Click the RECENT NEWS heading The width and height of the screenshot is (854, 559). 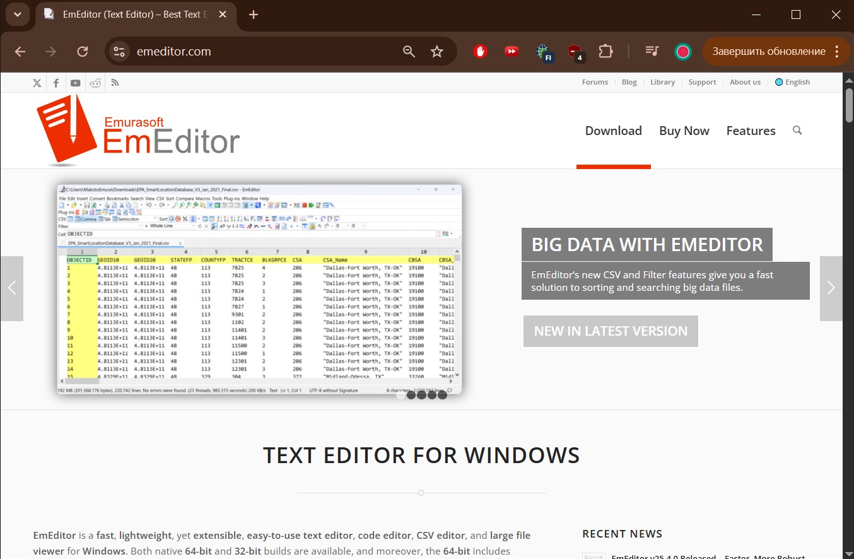click(622, 534)
